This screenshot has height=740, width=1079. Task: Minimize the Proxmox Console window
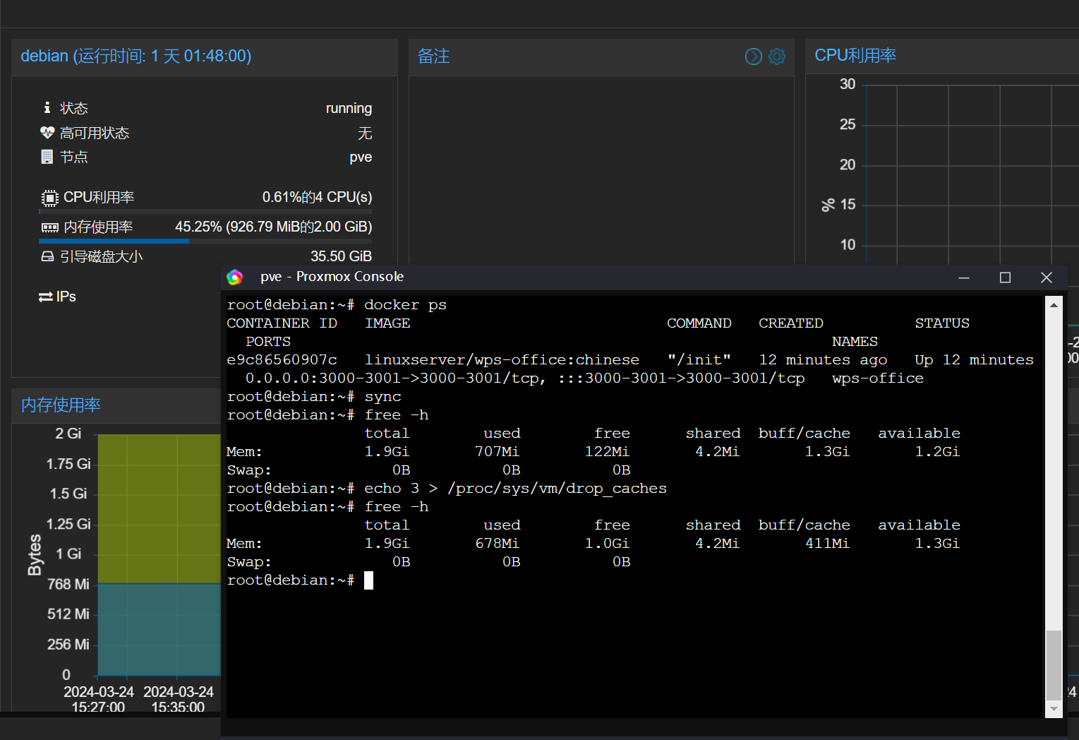[x=964, y=277]
